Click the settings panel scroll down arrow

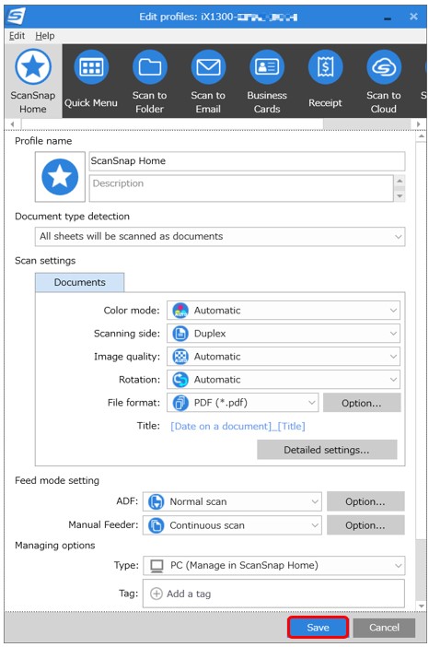pyautogui.click(x=421, y=606)
